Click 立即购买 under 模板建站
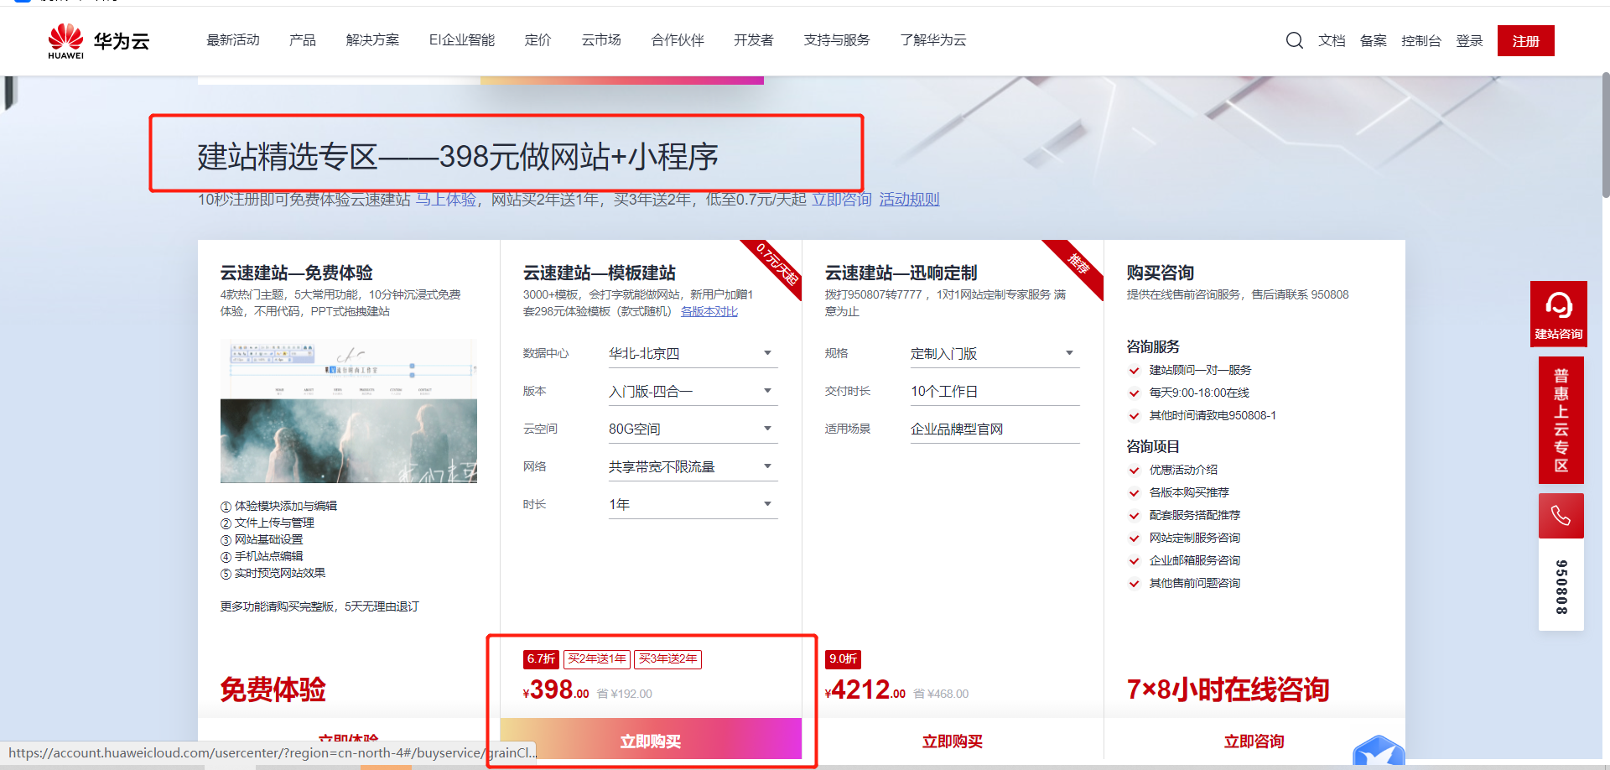Screen dimensions: 1610x770 (x=651, y=740)
